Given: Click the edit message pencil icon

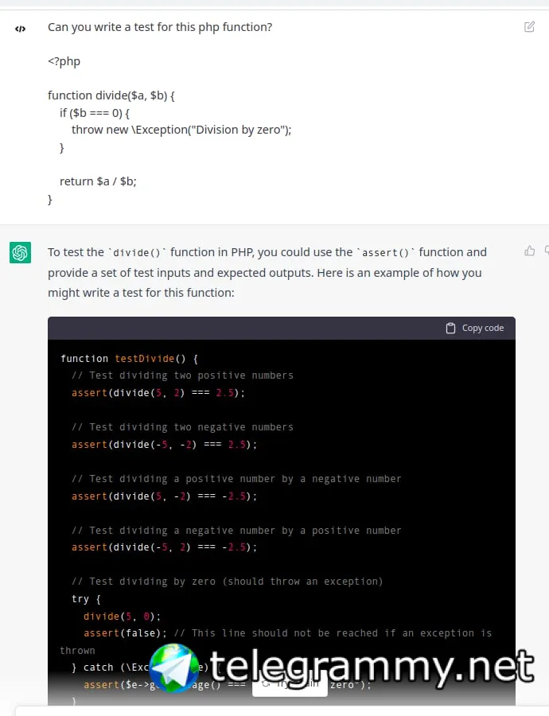Looking at the screenshot, I should coord(529,27).
